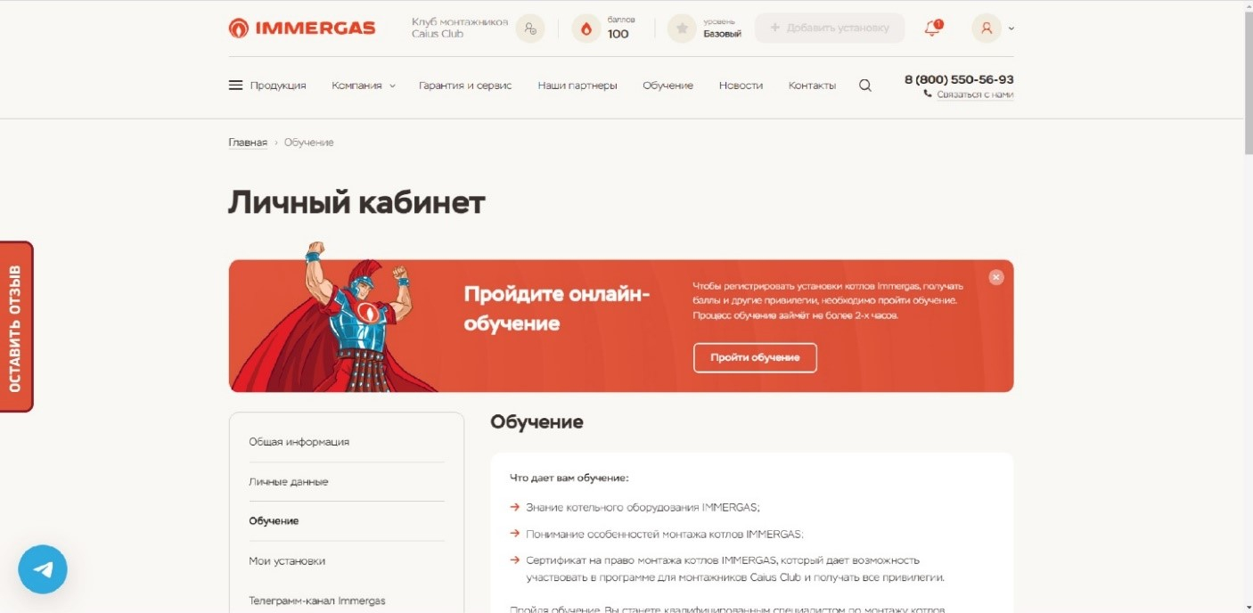
Task: Expand the Компания dropdown
Action: [x=364, y=86]
